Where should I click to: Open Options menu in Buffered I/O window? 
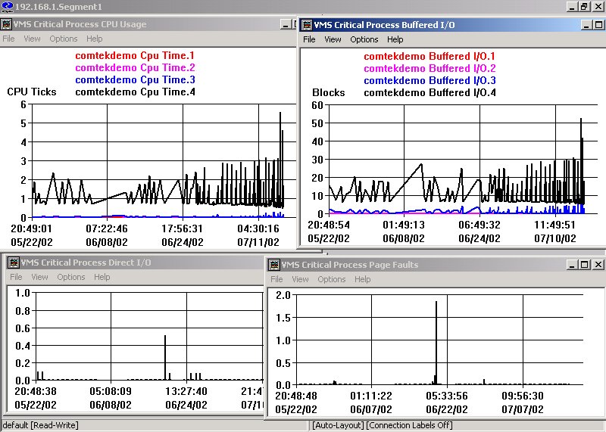point(364,39)
